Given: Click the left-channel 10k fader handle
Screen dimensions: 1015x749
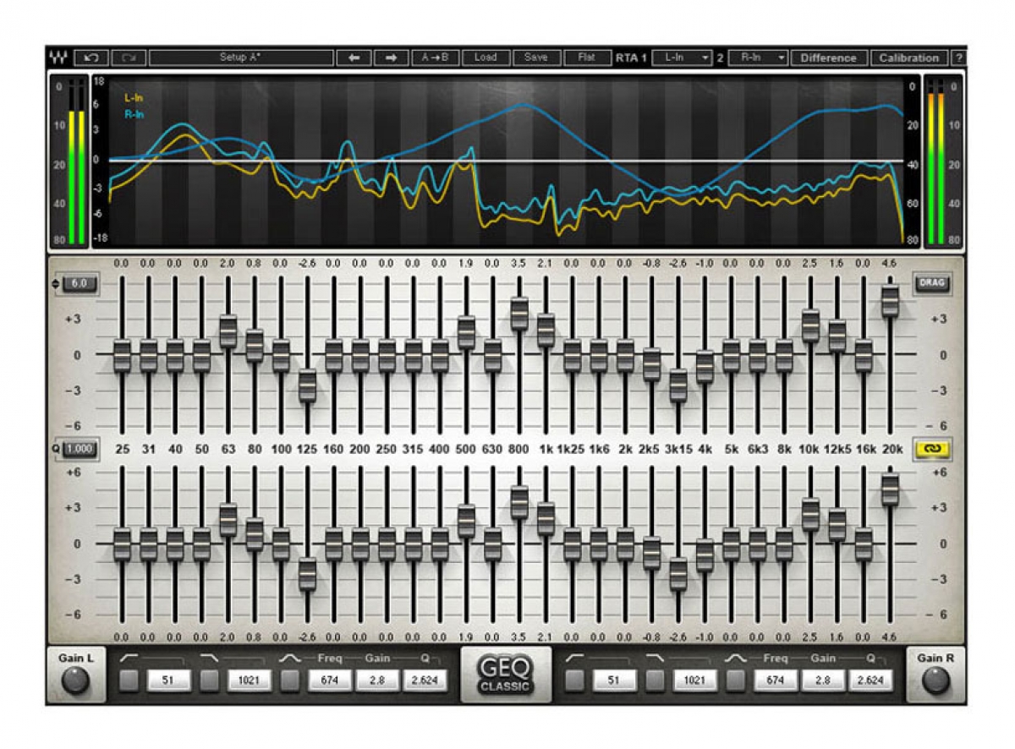Looking at the screenshot, I should pyautogui.click(x=810, y=325).
